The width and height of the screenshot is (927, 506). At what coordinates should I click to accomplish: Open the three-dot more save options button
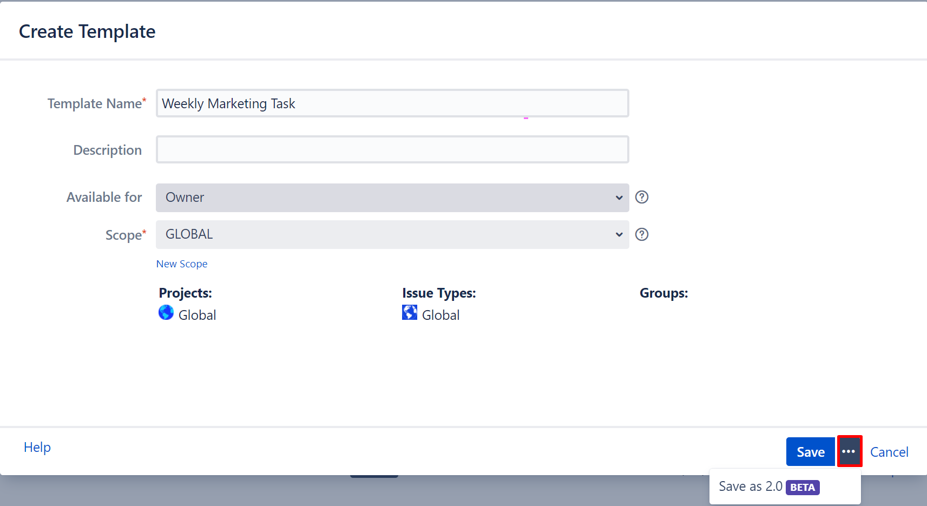849,451
